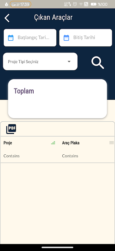Tap the magnifying glass search icon

(x=98, y=63)
